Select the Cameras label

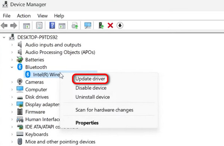point(34,82)
